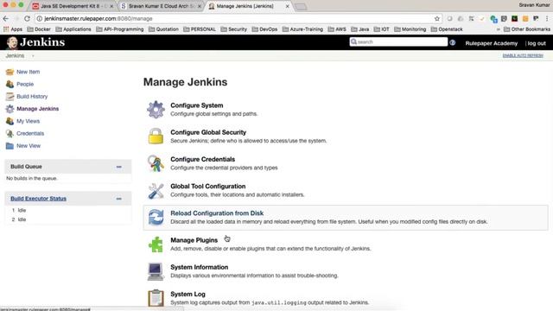Open a new browser tab
This screenshot has width=553, height=311.
coord(301,7)
